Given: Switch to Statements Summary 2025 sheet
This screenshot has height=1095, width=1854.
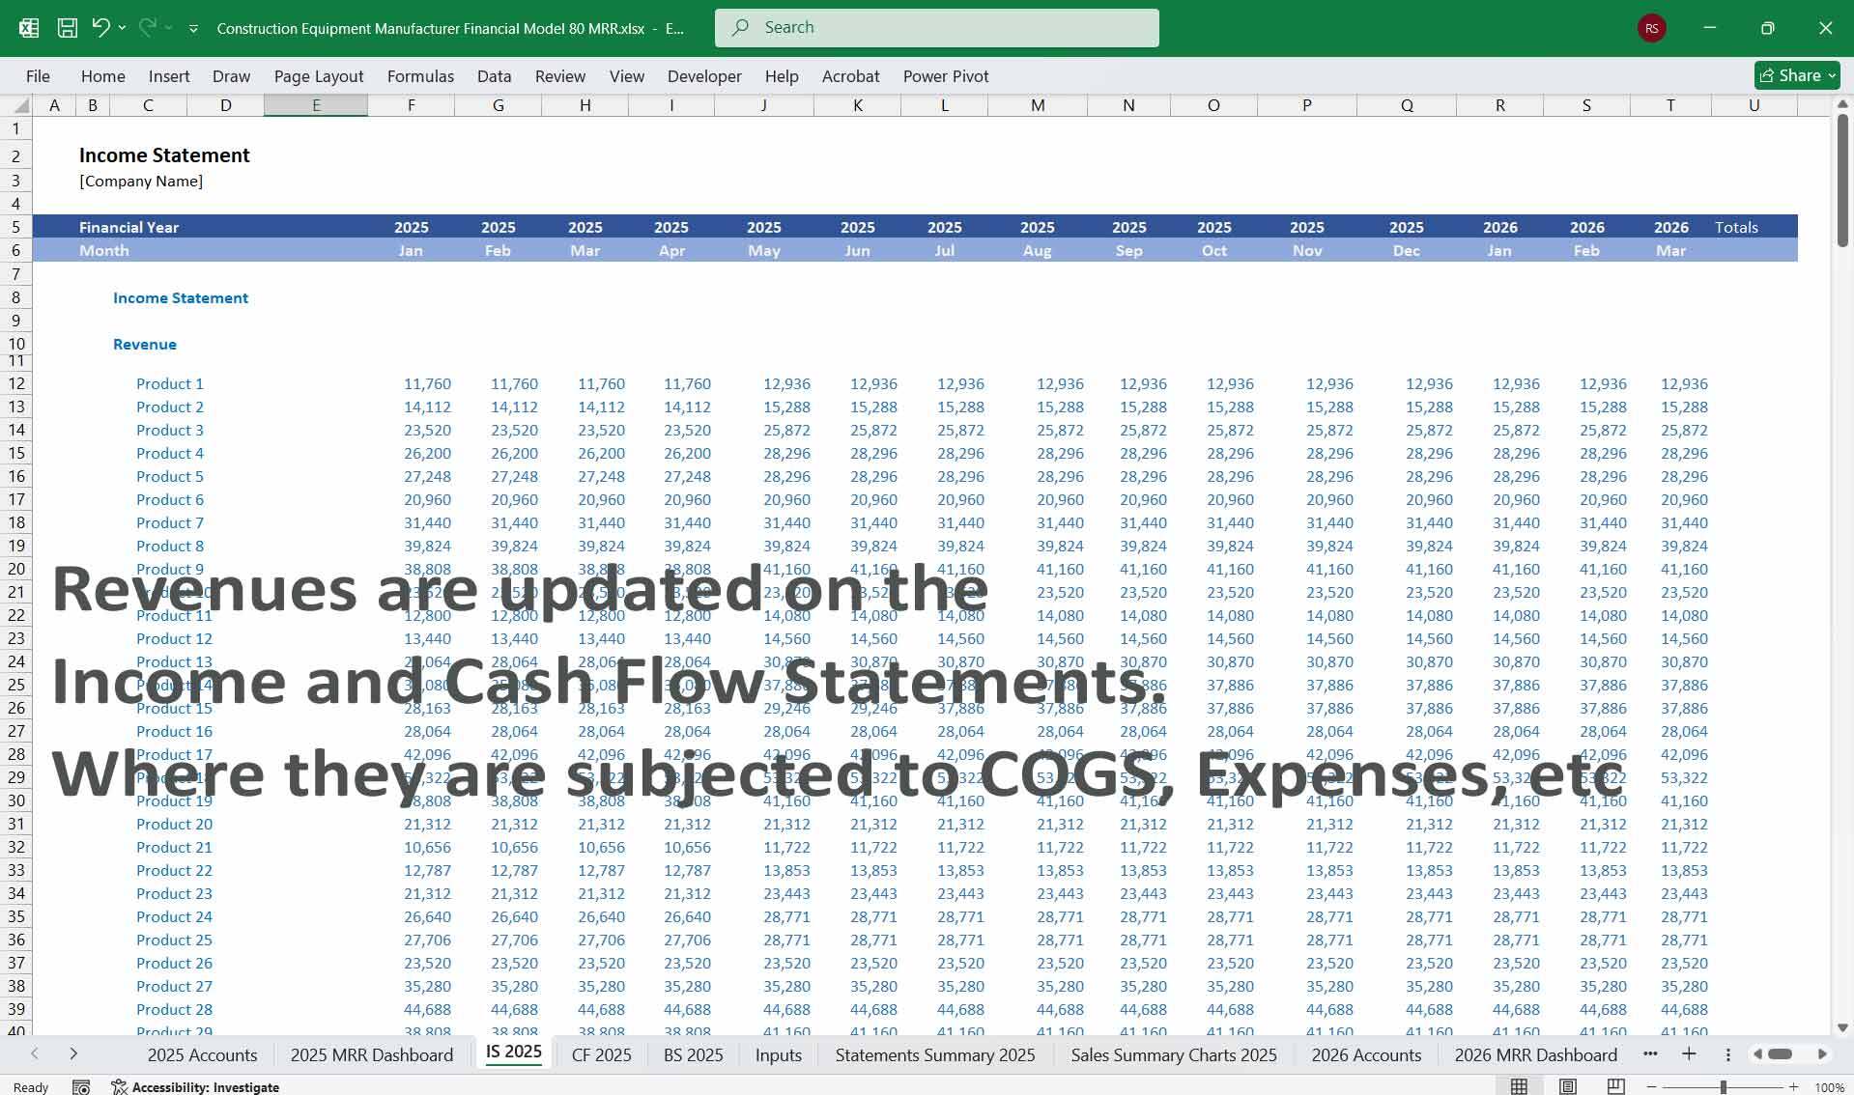Looking at the screenshot, I should coord(935,1054).
